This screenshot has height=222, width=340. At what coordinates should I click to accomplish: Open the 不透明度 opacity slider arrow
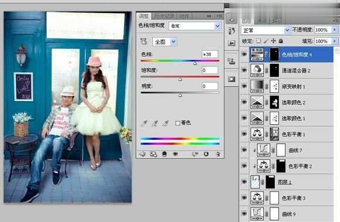(335, 30)
